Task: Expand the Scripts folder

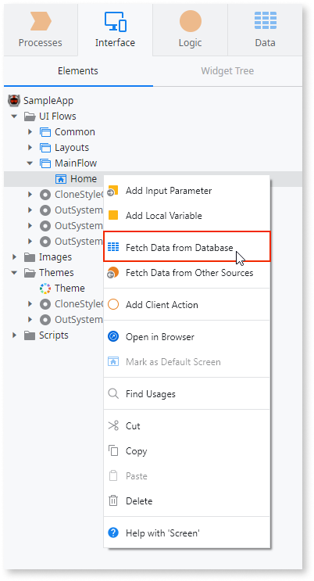Action: [14, 335]
